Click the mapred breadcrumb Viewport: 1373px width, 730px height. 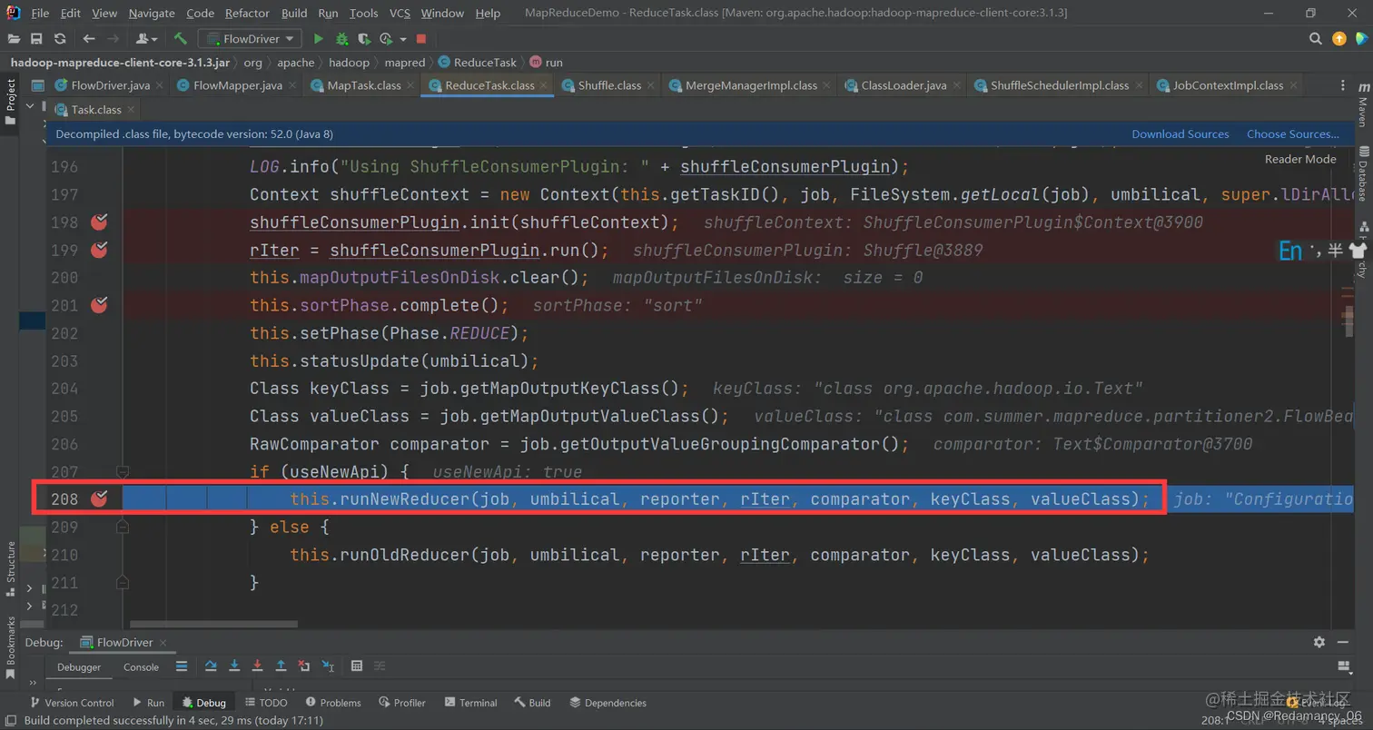[x=404, y=63]
